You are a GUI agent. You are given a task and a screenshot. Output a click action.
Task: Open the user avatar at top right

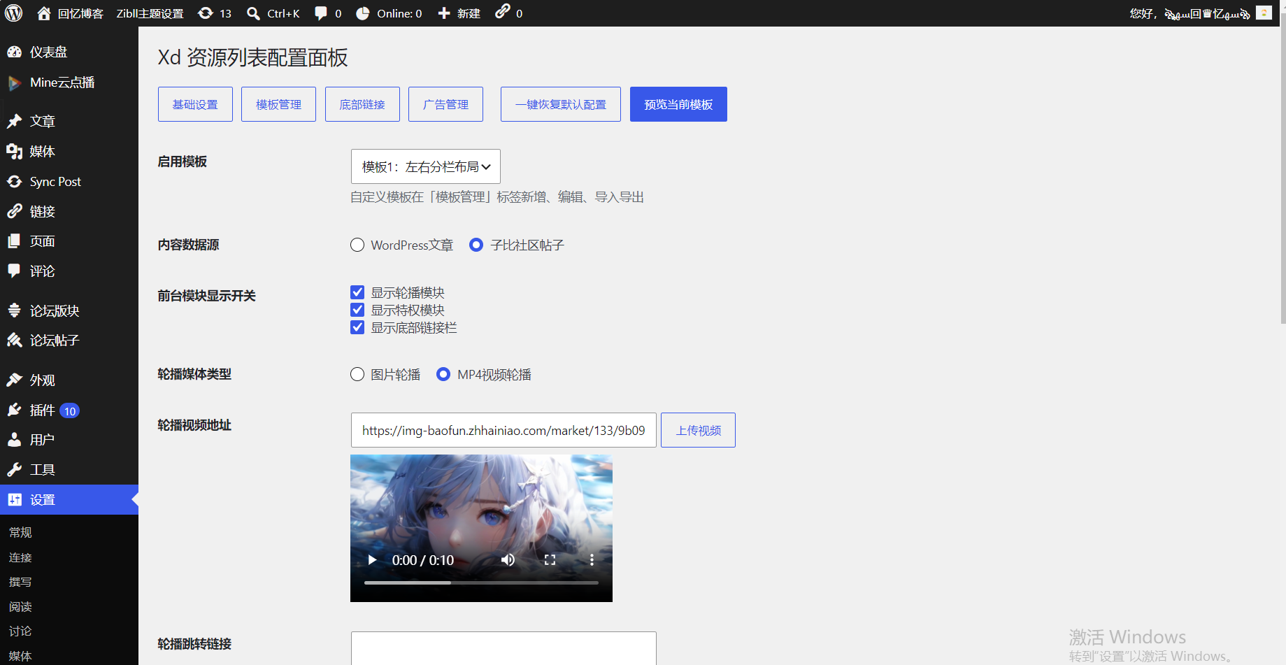pos(1264,13)
